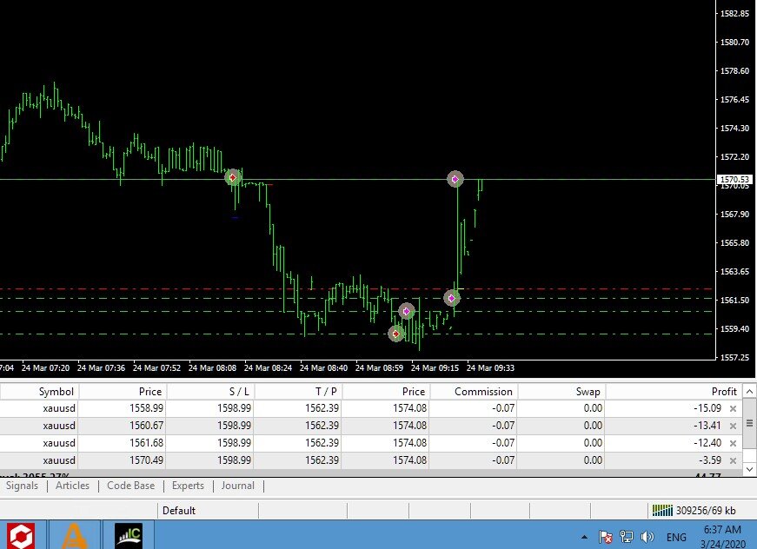The image size is (757, 549).
Task: Click the T/P value 1562.39 in last row
Action: [322, 460]
